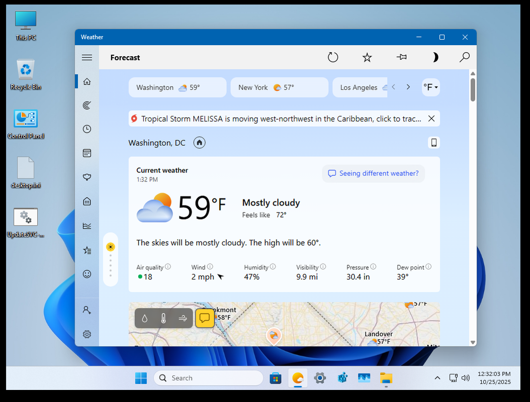Click the yellow map feedback button
Viewport: 530px width, 402px height.
[x=205, y=318]
